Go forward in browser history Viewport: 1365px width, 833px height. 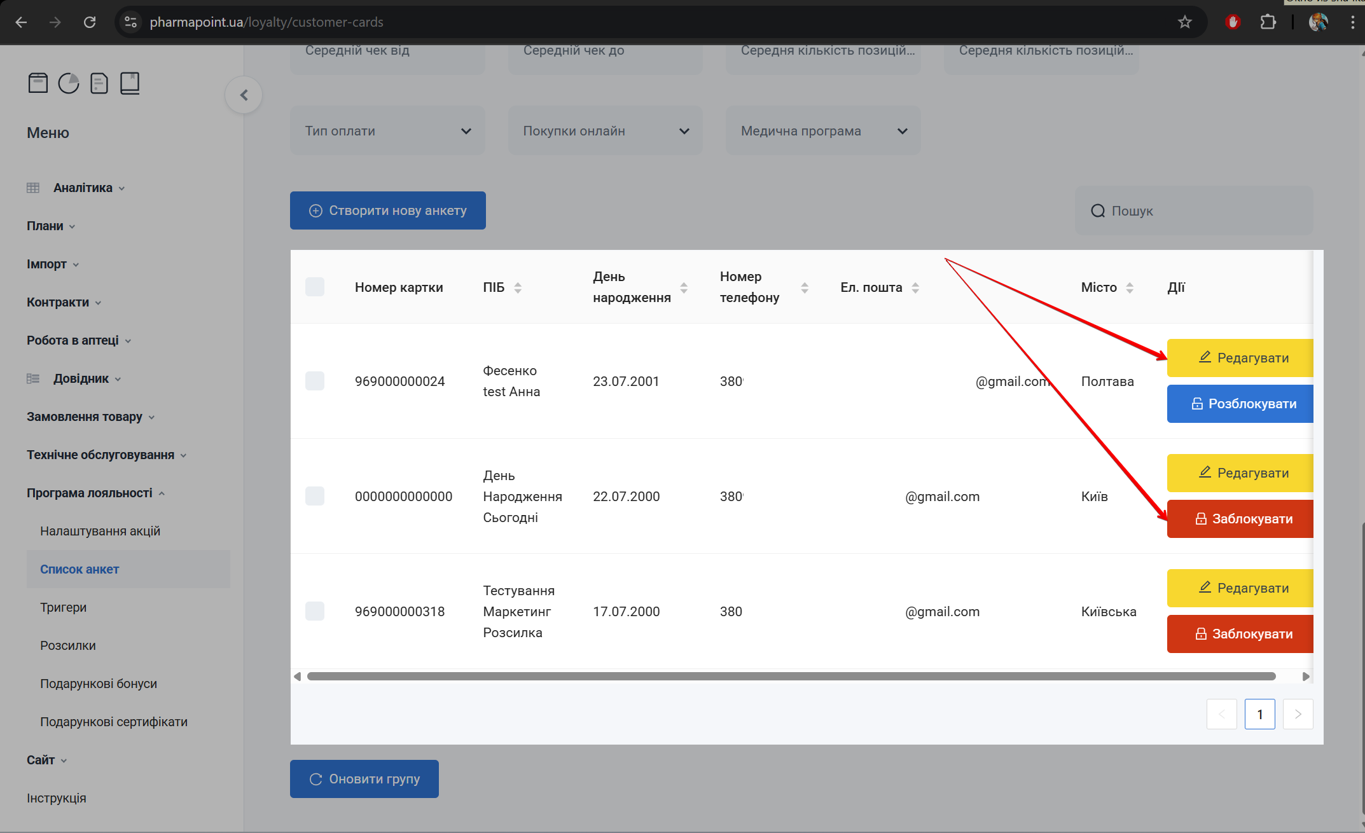click(x=55, y=22)
